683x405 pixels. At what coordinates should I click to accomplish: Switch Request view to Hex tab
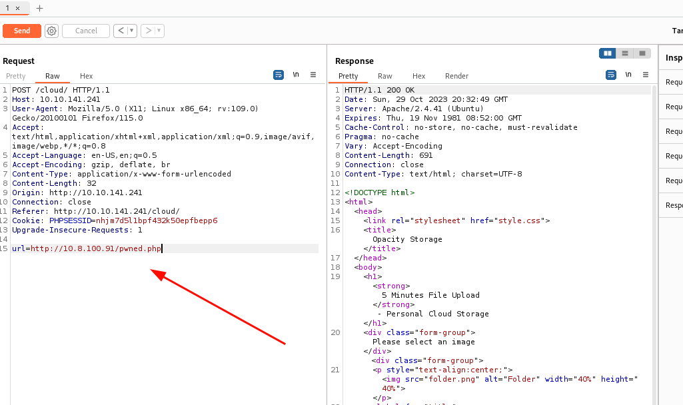point(86,76)
